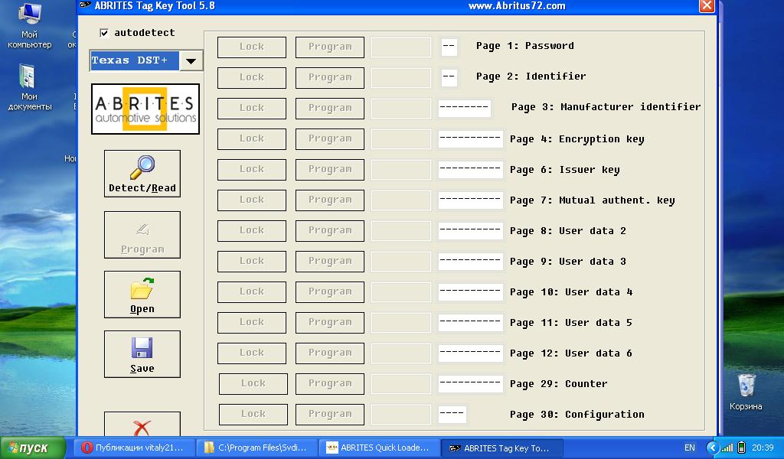Open a file with the Open folder button
784x459 pixels.
(x=142, y=295)
